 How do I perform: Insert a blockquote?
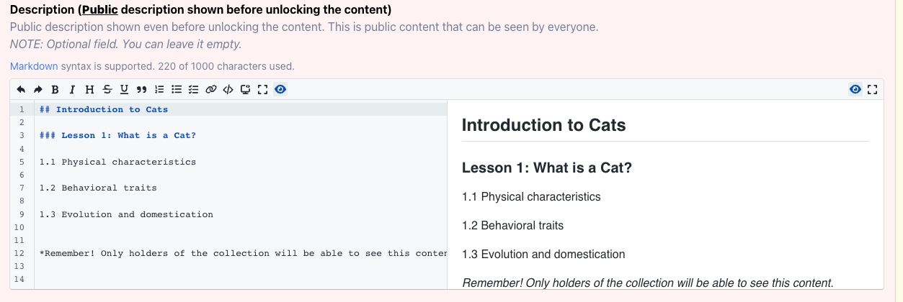pyautogui.click(x=141, y=90)
